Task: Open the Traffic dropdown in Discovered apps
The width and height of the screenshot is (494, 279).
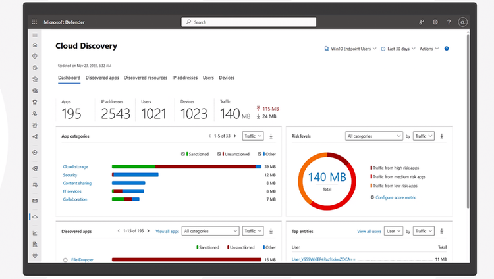Action: coord(253,231)
